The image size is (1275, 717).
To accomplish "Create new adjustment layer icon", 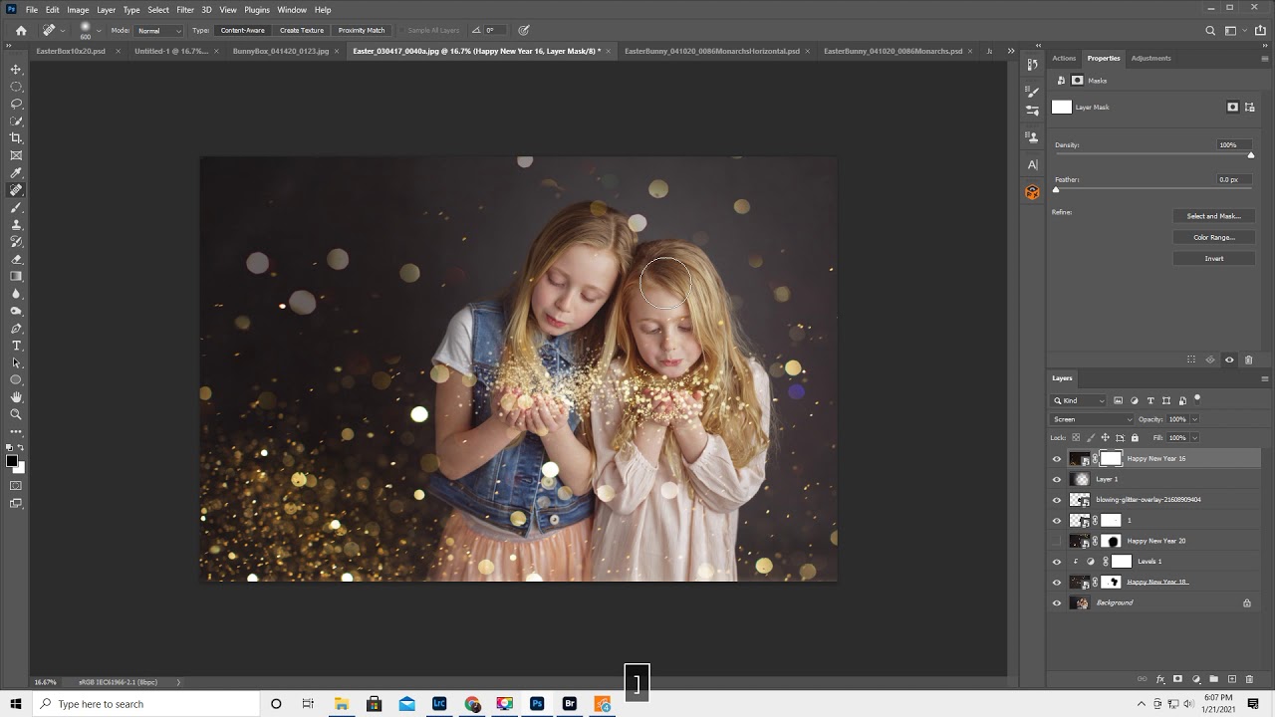I will pyautogui.click(x=1196, y=679).
